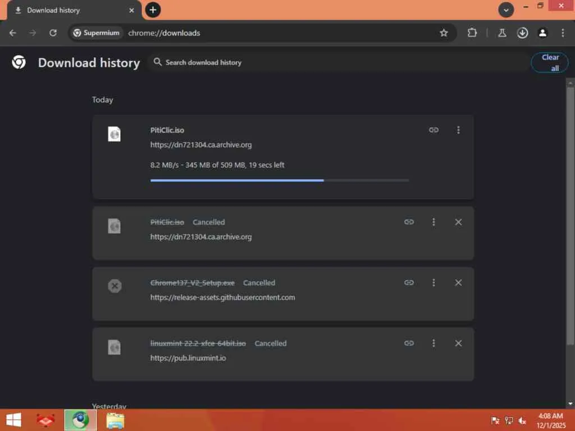Open the Extensions puzzle icon
575x431 pixels.
click(472, 33)
